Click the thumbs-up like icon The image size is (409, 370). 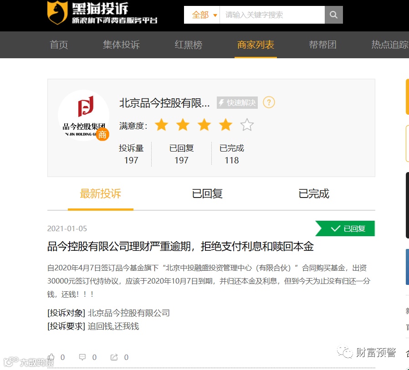coord(51,357)
